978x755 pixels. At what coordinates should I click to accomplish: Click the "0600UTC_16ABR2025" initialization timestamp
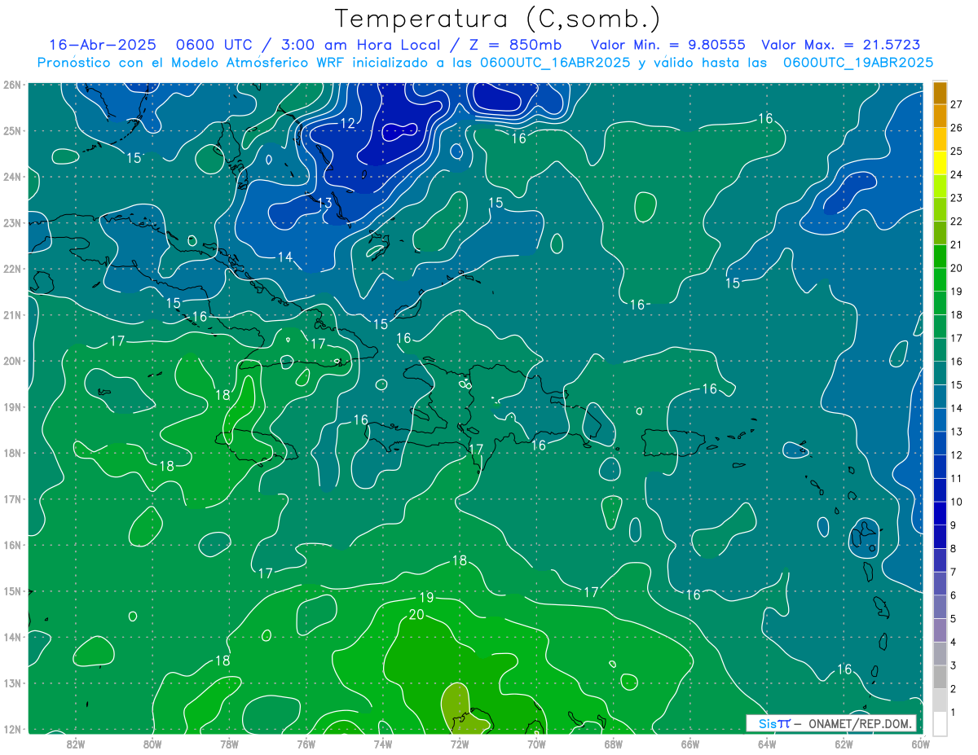(555, 63)
